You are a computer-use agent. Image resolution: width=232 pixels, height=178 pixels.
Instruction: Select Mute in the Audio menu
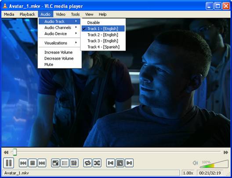click(x=59, y=64)
